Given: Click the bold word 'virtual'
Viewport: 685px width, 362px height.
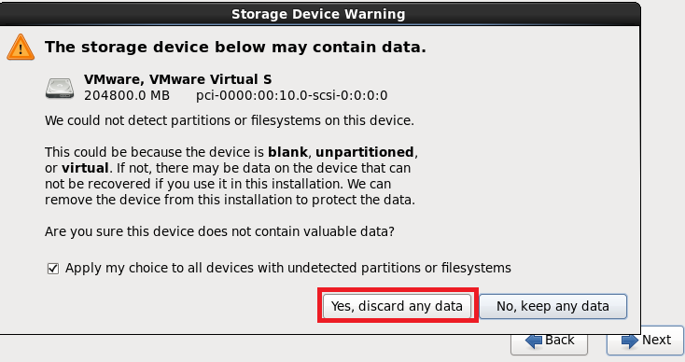Looking at the screenshot, I should (x=85, y=168).
